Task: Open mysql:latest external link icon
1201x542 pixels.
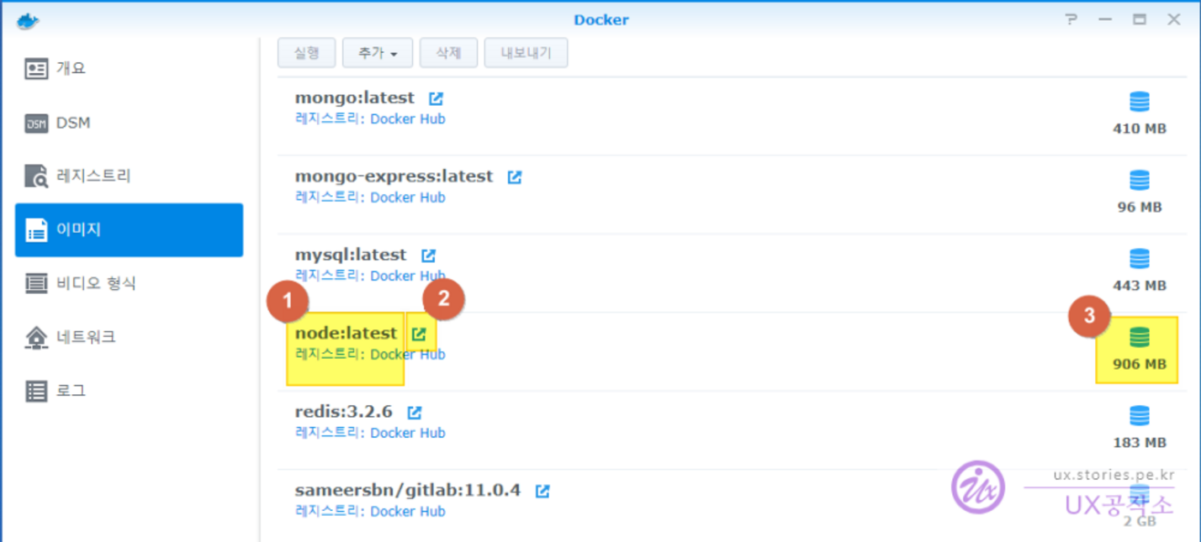Action: (428, 255)
